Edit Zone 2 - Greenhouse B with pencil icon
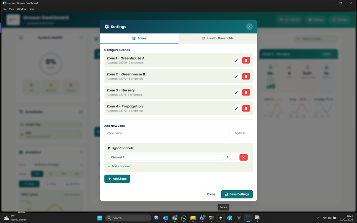Image resolution: width=357 pixels, height=223 pixels. coord(237,76)
